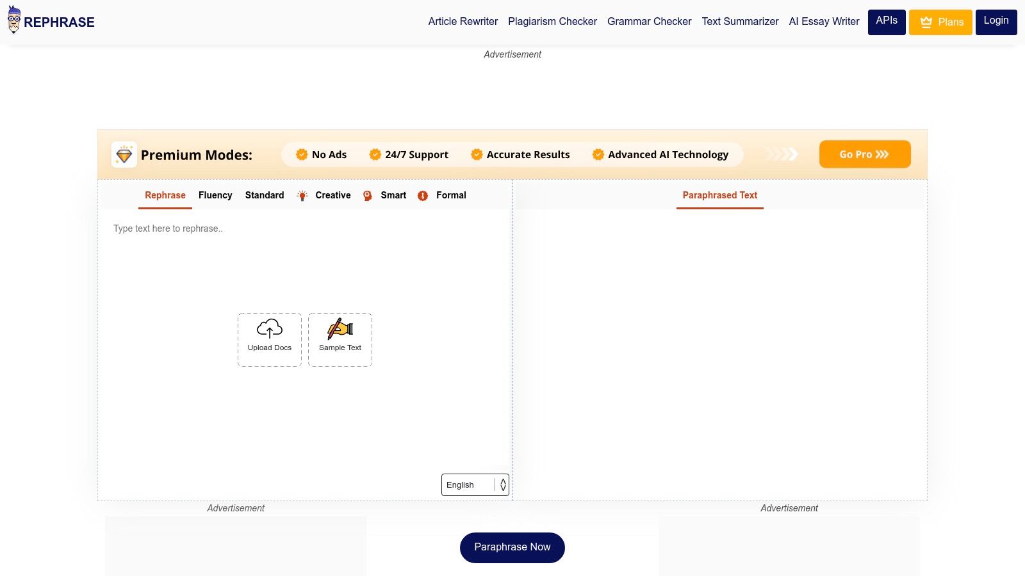The image size is (1025, 576).
Task: Click the Sample Text pencil icon
Action: (340, 329)
